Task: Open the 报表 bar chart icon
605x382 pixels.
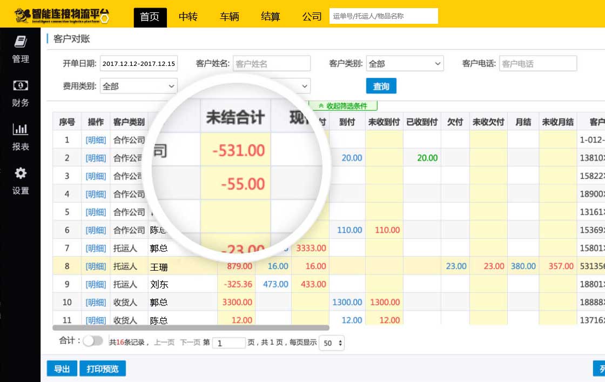Action: pyautogui.click(x=21, y=130)
